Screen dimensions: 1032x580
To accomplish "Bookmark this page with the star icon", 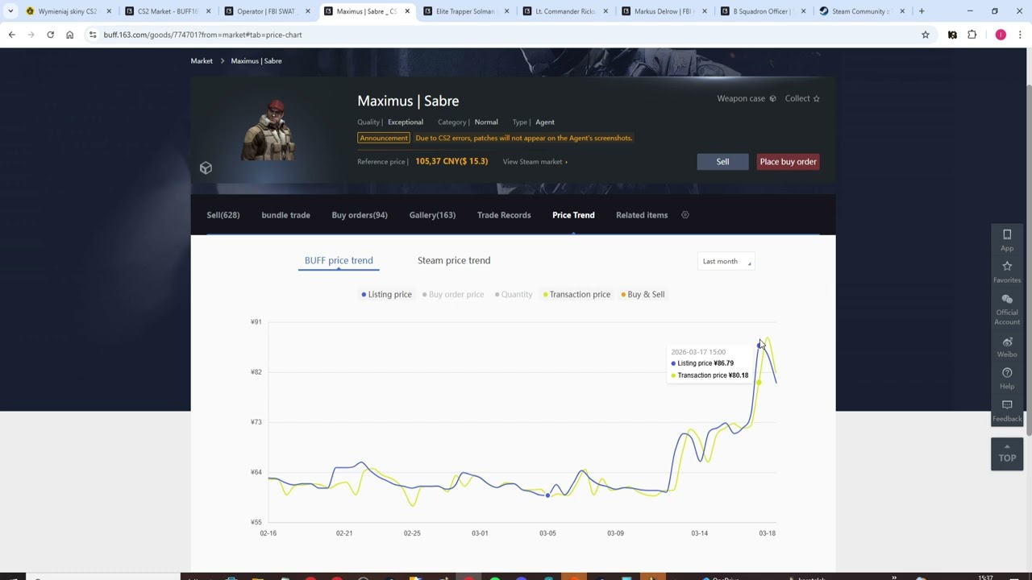I will [x=926, y=35].
